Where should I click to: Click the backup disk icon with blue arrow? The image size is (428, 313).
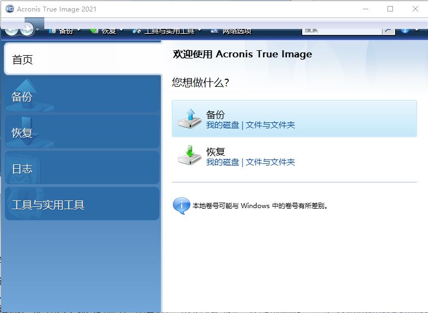[x=189, y=119]
